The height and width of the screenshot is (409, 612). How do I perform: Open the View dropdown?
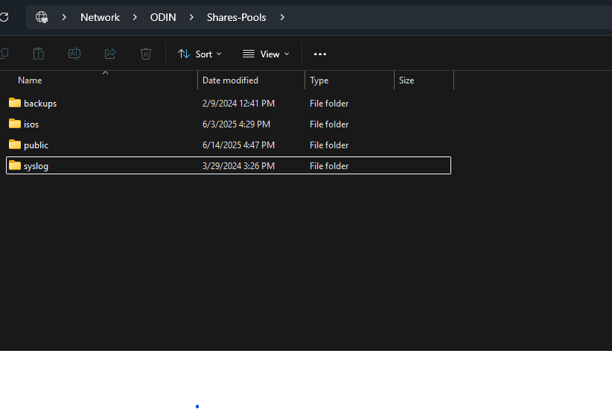(266, 54)
